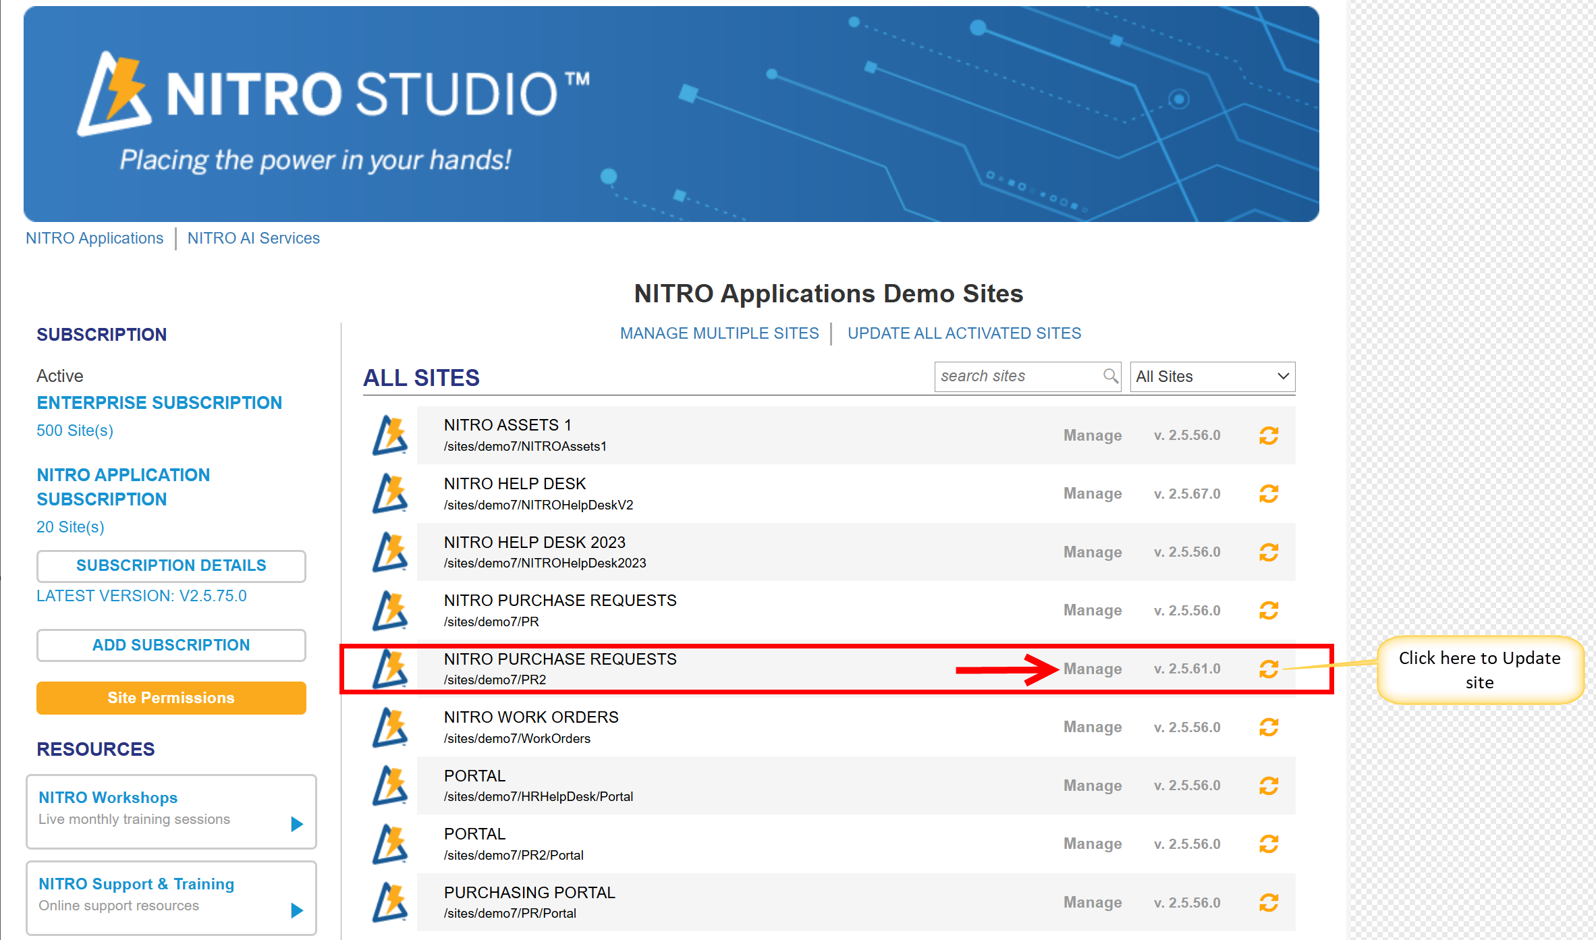Screen dimensions: 1596x940
Task: Click NITRO logo icon beside PURCHASING PORTAL
Action: coord(390,902)
